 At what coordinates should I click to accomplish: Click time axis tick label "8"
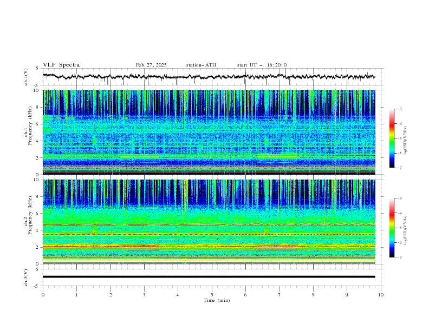(313, 295)
